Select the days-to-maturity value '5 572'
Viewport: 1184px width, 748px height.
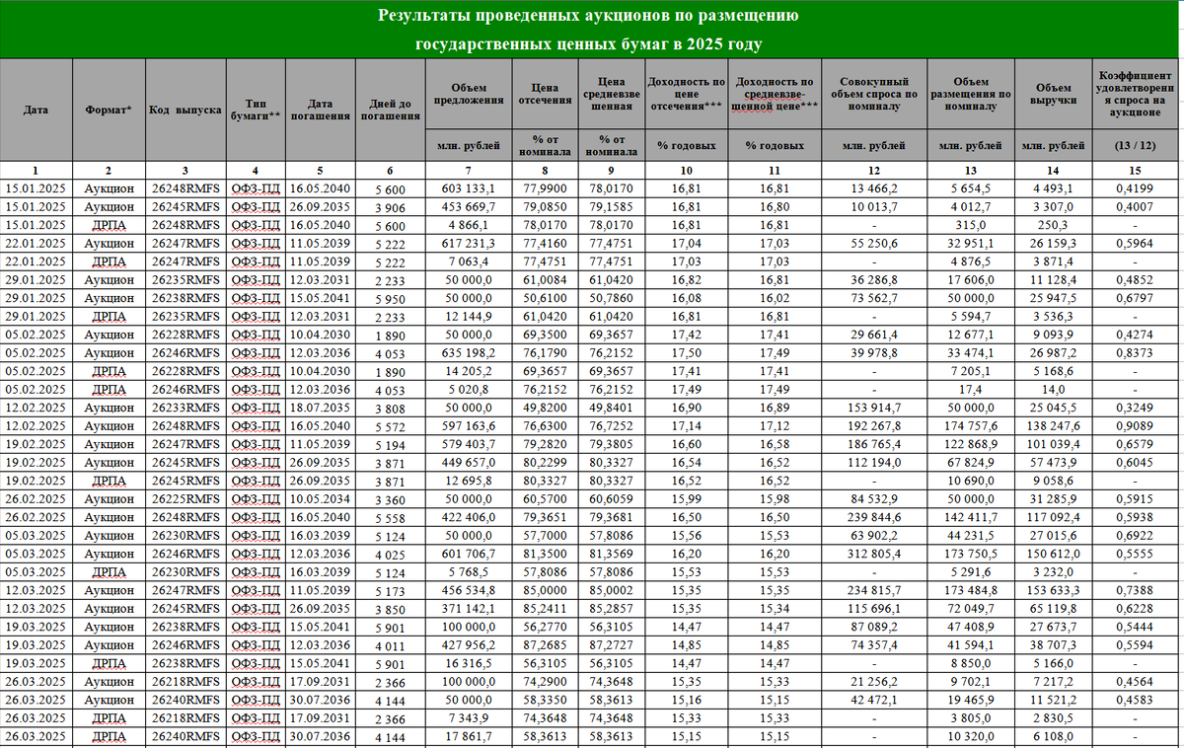pyautogui.click(x=390, y=425)
